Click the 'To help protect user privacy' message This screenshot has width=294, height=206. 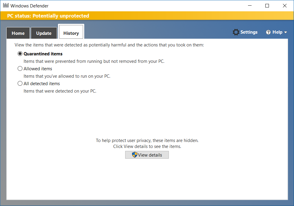147,141
